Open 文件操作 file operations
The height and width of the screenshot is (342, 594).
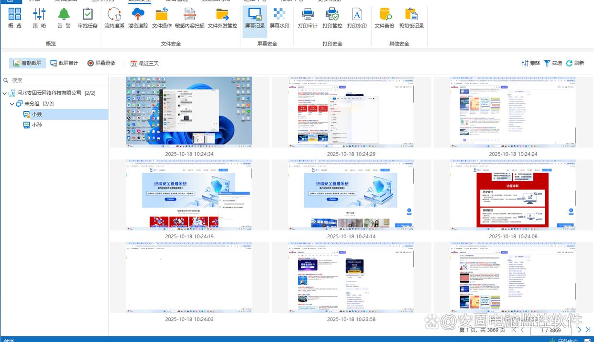click(162, 18)
